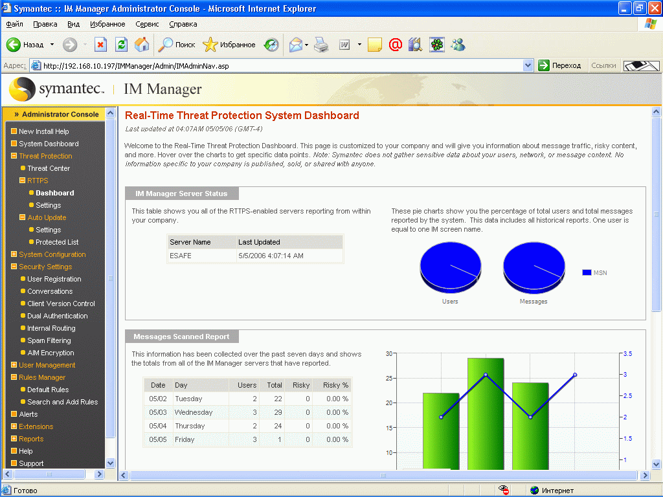Collapse the Threat Protection tree node

14,156
